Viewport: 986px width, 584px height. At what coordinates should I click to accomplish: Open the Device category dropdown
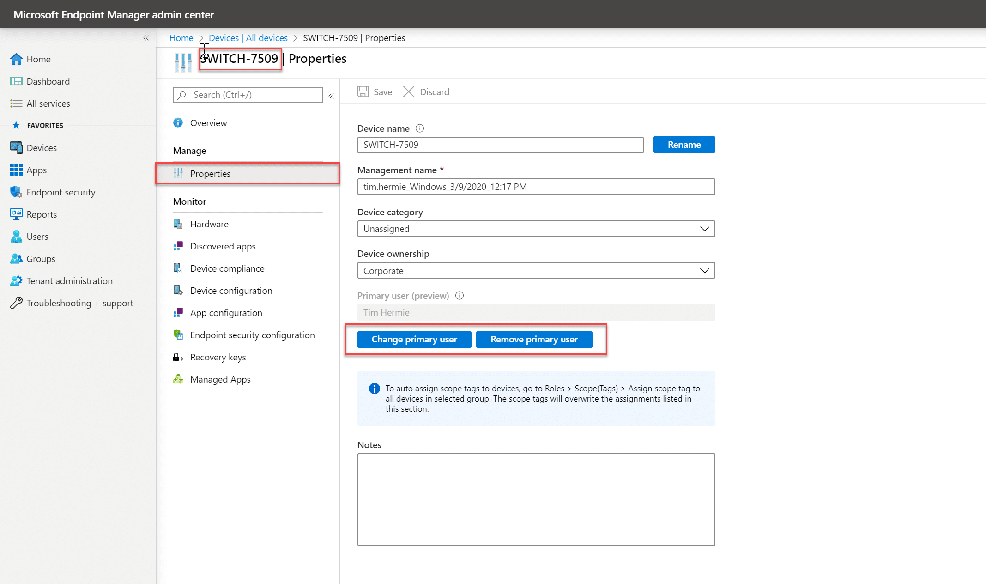536,229
